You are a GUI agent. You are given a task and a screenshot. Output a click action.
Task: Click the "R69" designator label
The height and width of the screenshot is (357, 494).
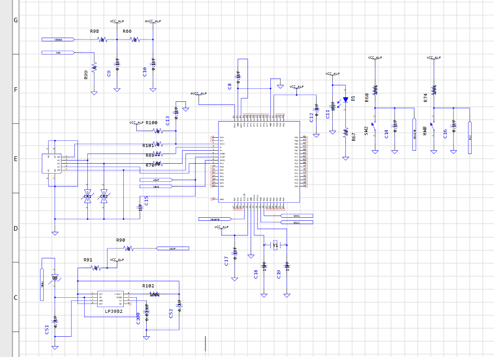coord(150,155)
